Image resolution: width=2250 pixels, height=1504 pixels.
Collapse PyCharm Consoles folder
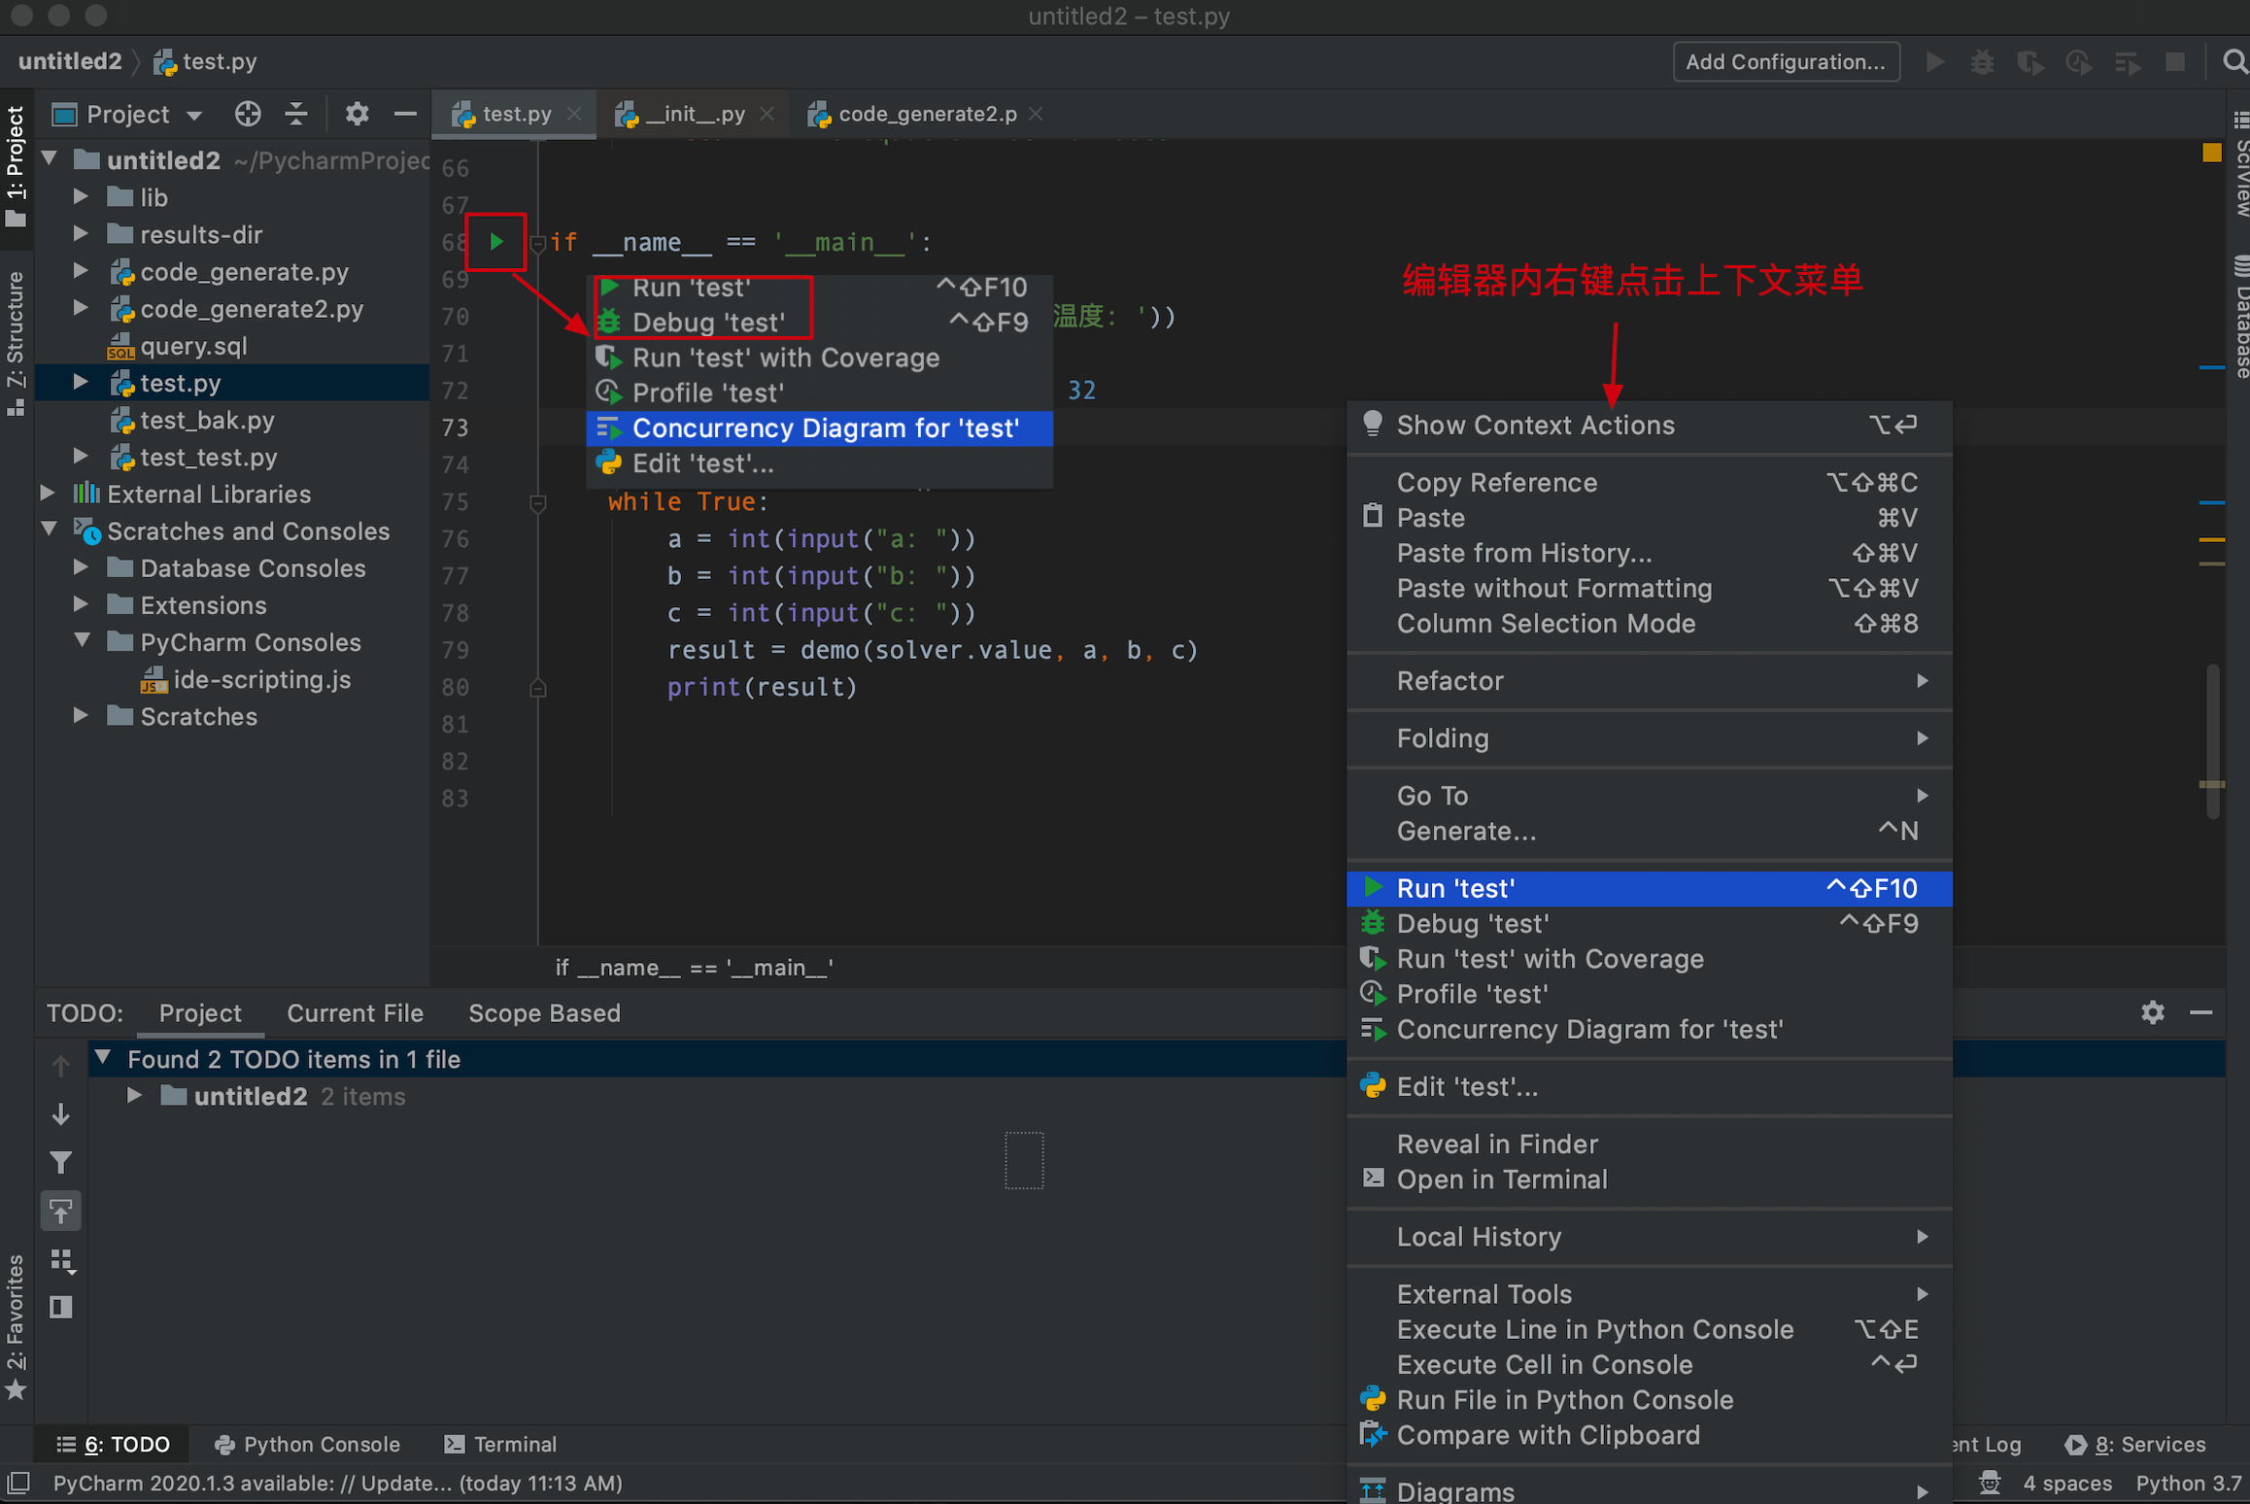pos(84,641)
